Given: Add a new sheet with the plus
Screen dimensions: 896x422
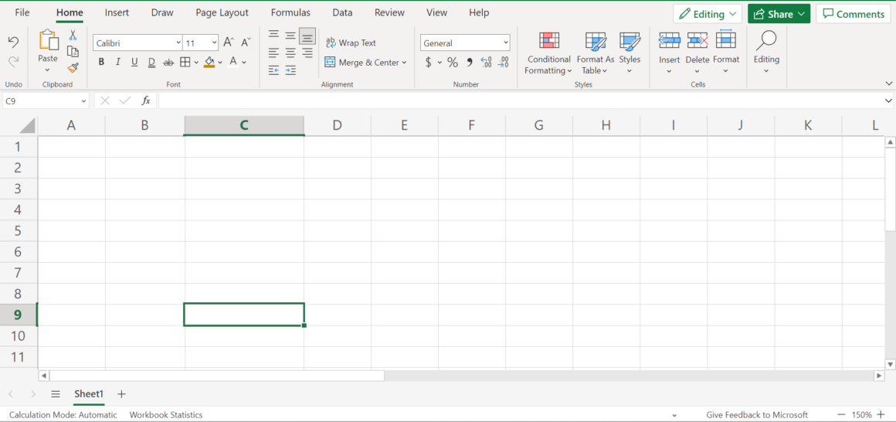Looking at the screenshot, I should (121, 394).
